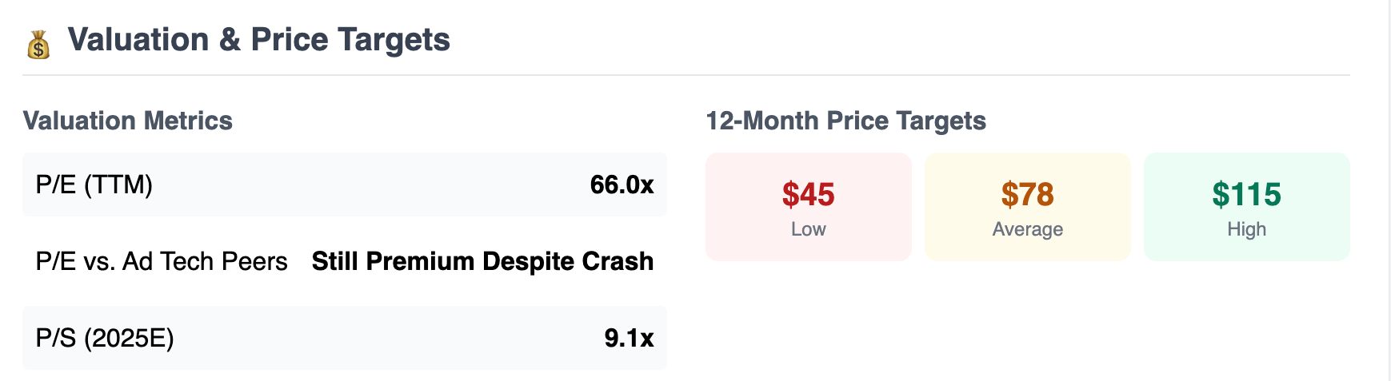Select the yellow Average price target card
The width and height of the screenshot is (1391, 381).
pos(1028,207)
